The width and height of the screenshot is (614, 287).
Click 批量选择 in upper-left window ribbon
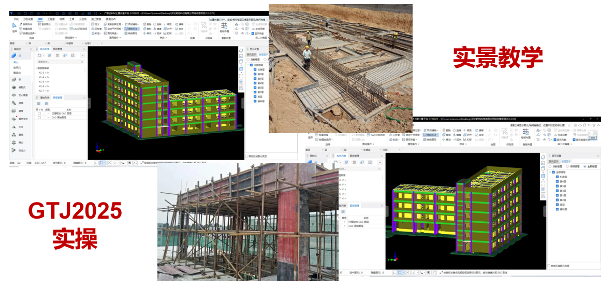[x=27, y=28]
